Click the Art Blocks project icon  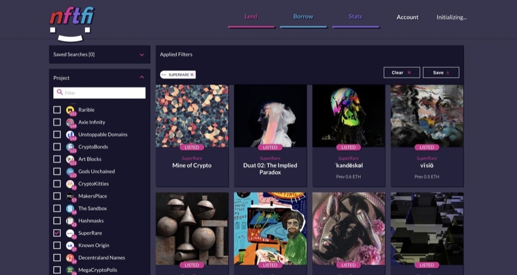coord(71,159)
